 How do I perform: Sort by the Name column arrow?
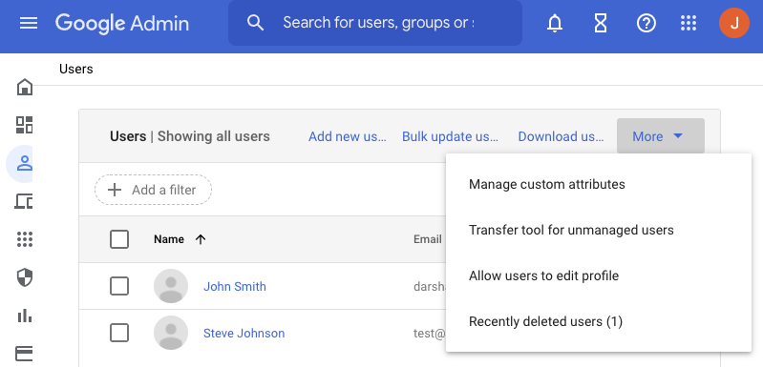[201, 239]
